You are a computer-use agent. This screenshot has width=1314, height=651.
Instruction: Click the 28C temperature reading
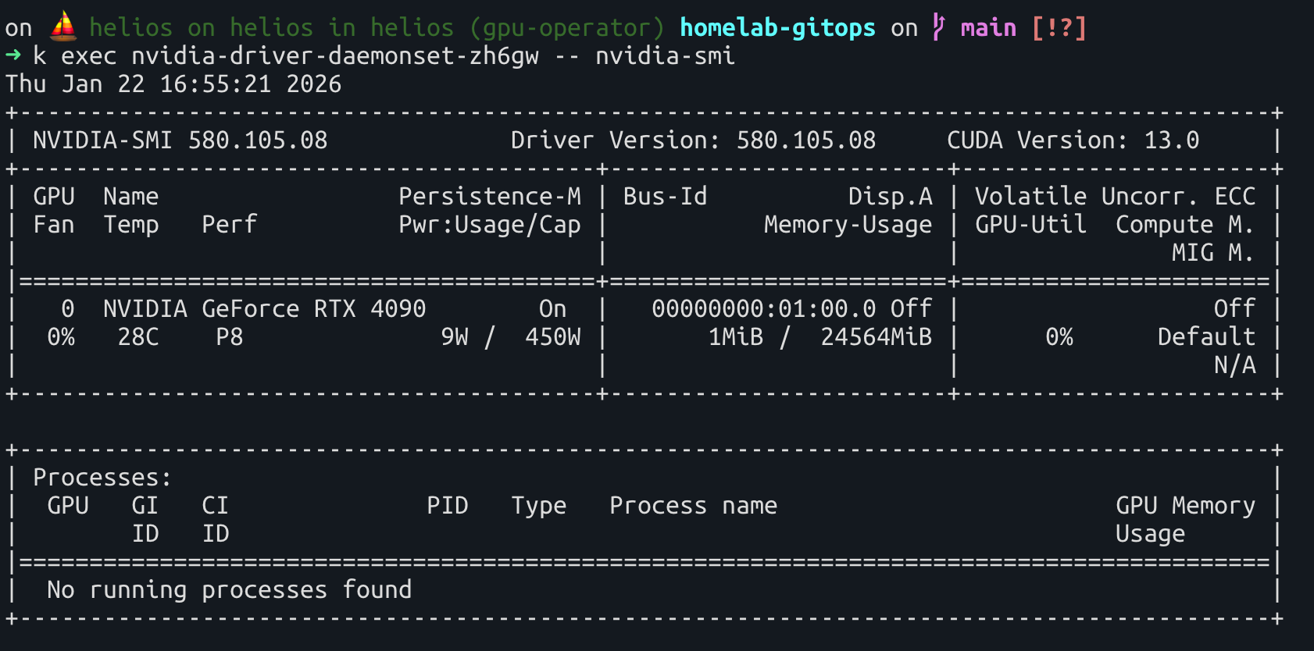[138, 337]
